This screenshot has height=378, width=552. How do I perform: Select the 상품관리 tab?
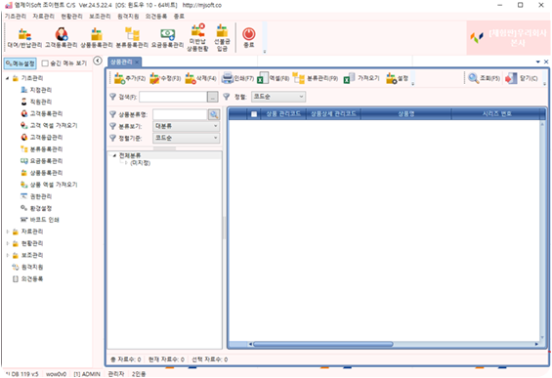click(x=121, y=63)
